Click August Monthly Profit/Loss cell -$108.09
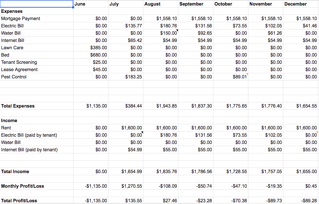 point(161,186)
